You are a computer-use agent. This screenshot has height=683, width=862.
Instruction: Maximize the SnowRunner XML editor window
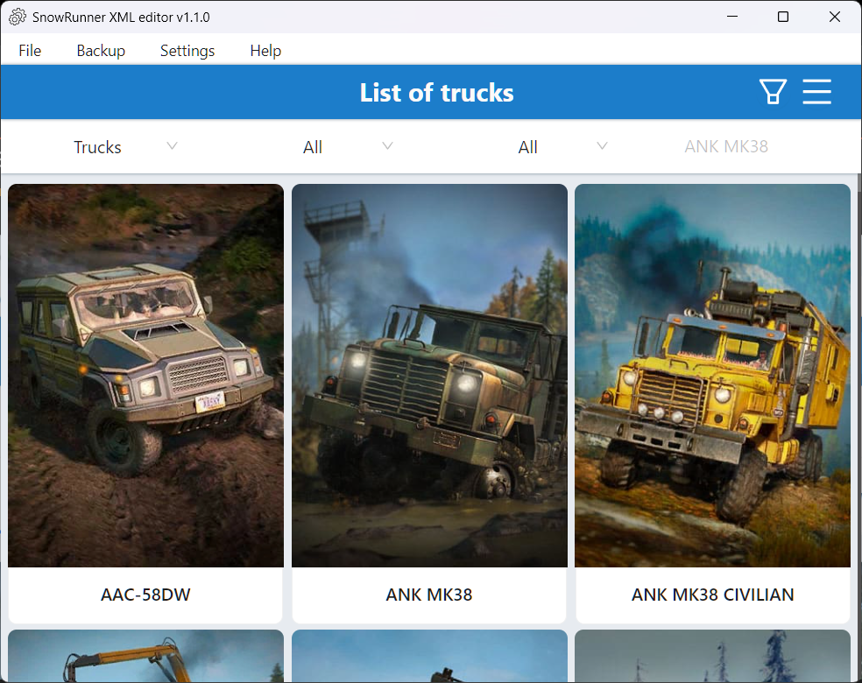(783, 17)
